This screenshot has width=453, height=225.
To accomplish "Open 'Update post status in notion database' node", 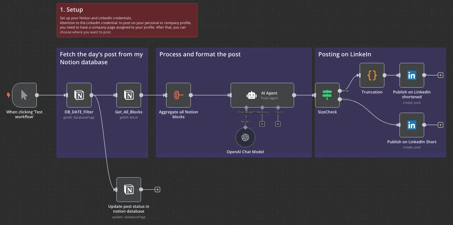I will (129, 189).
